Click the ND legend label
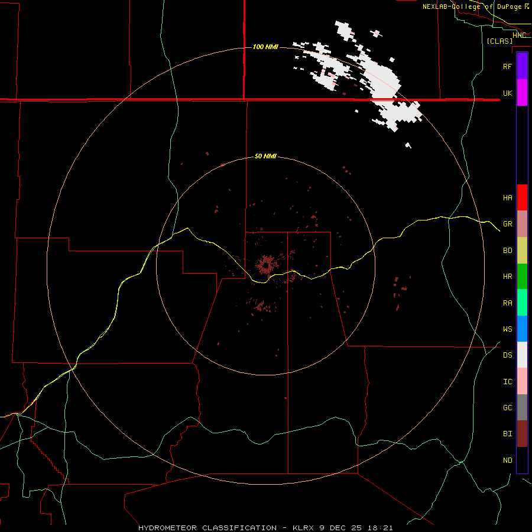This screenshot has height=532, width=532. tap(507, 460)
